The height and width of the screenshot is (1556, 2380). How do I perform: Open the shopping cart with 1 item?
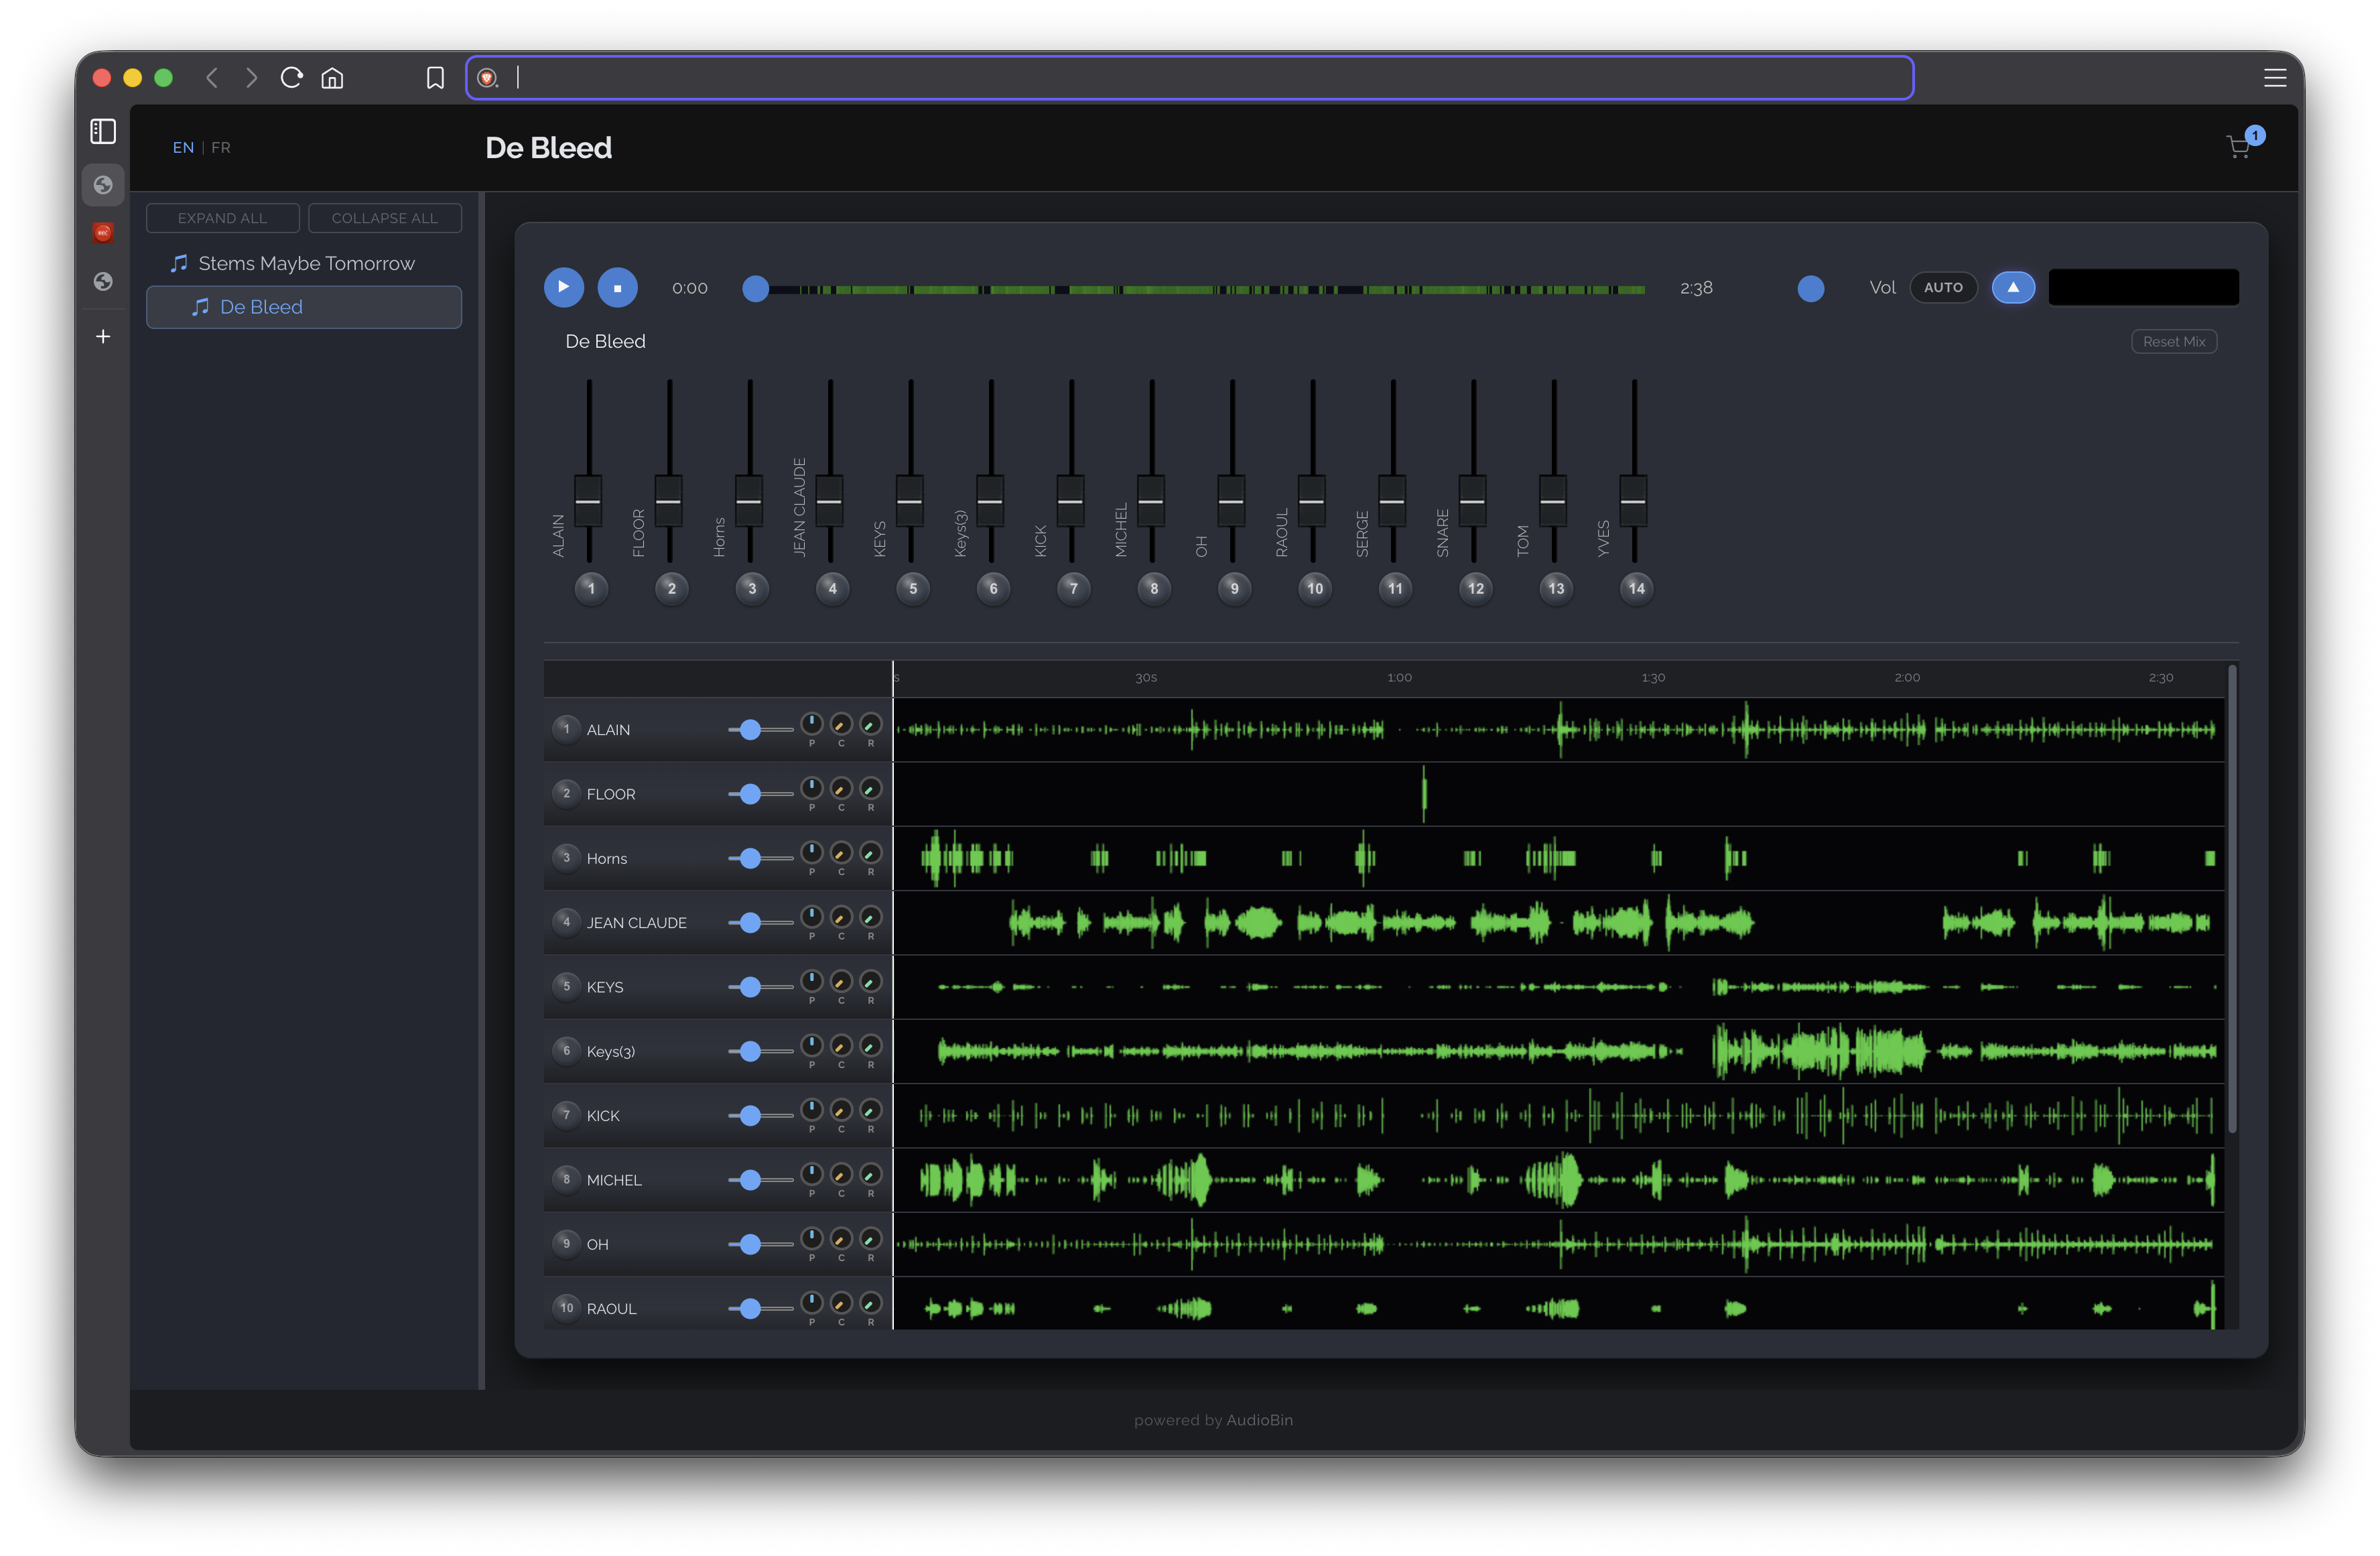2240,146
